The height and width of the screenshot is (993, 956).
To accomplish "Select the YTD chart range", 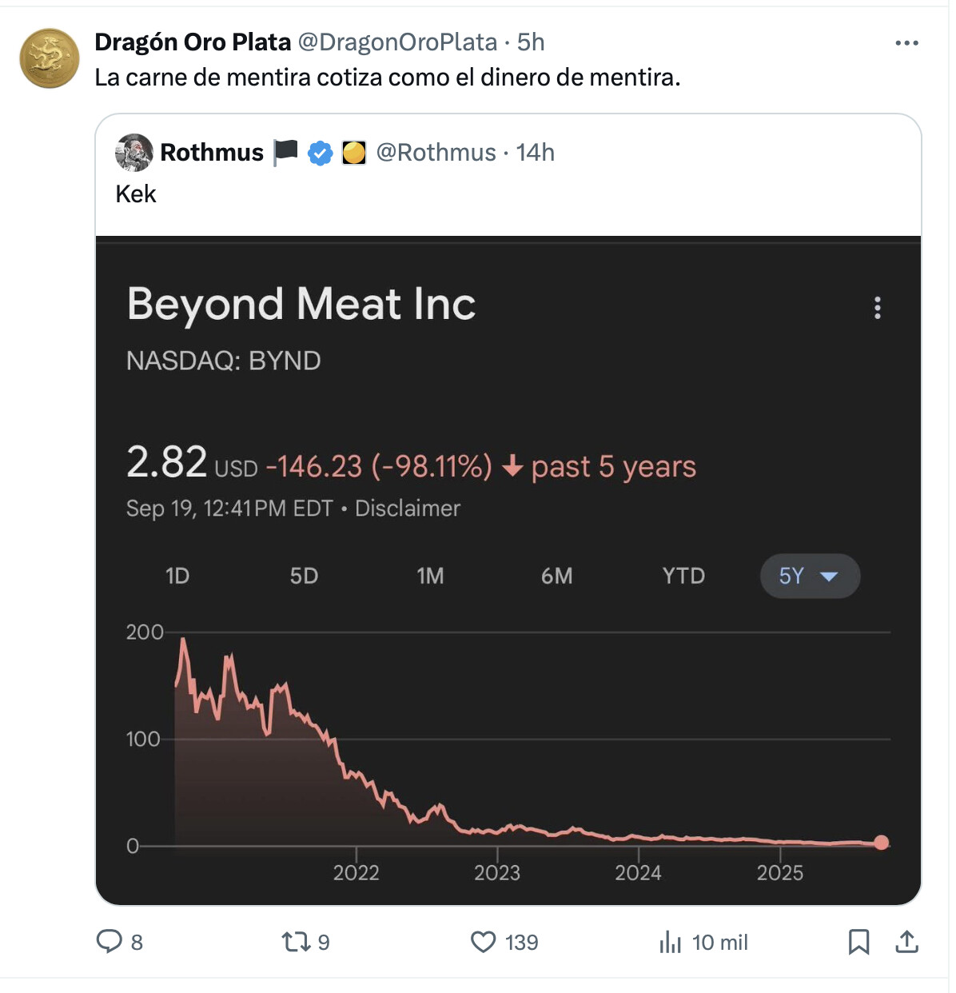I will tap(683, 576).
